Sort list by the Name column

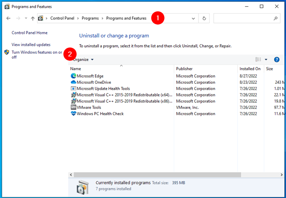[121, 69]
